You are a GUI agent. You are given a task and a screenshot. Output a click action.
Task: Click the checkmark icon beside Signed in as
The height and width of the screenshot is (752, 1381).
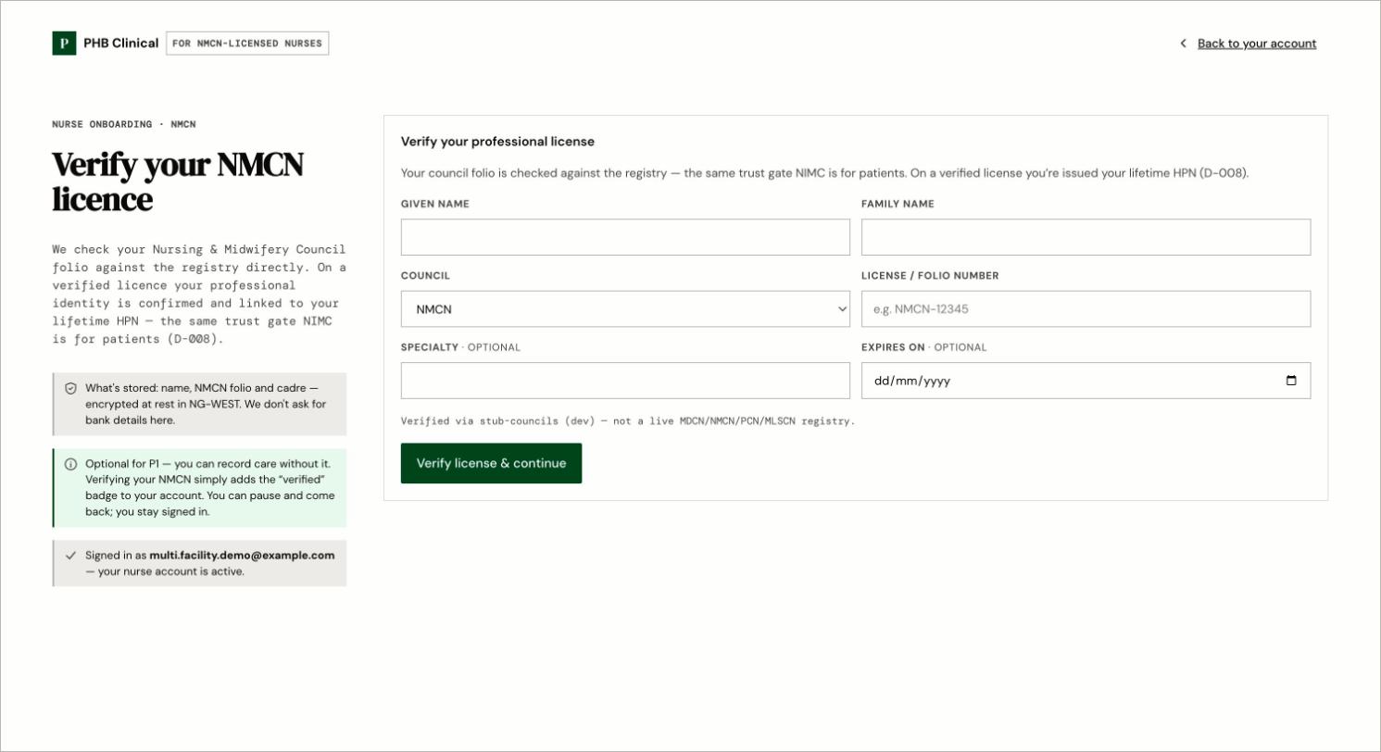[x=70, y=556]
